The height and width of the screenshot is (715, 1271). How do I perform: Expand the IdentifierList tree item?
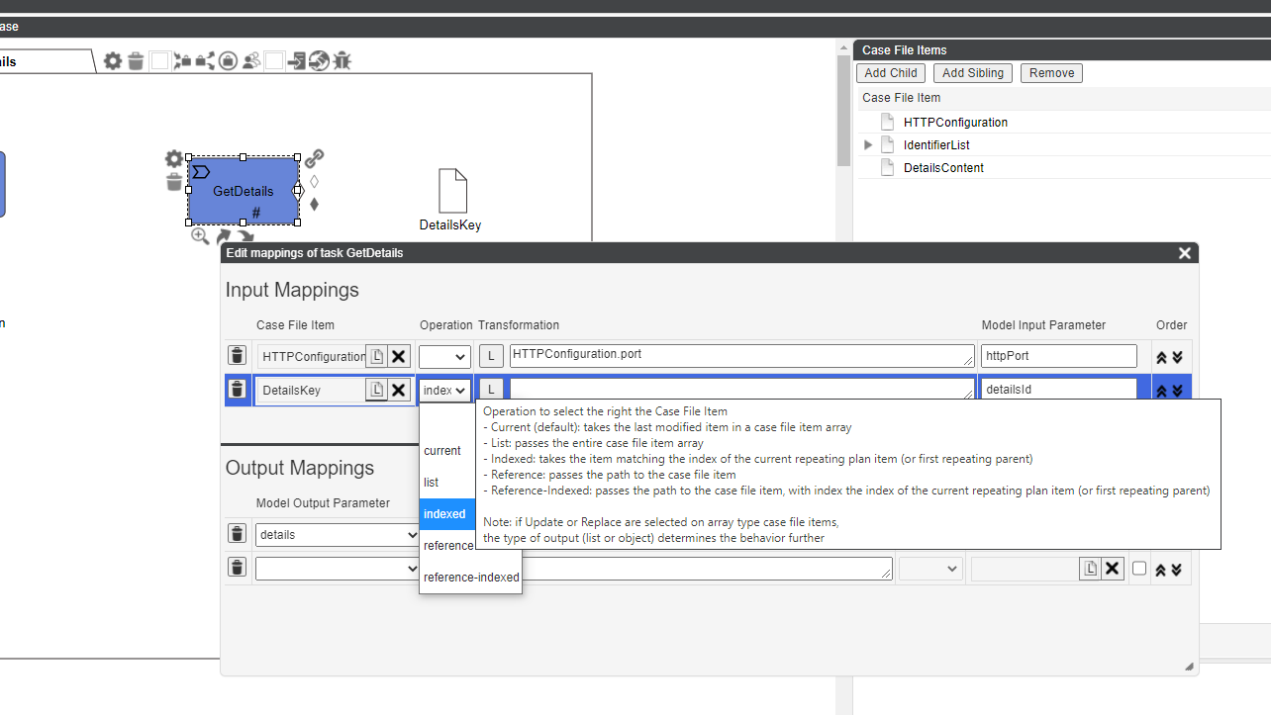(x=868, y=145)
